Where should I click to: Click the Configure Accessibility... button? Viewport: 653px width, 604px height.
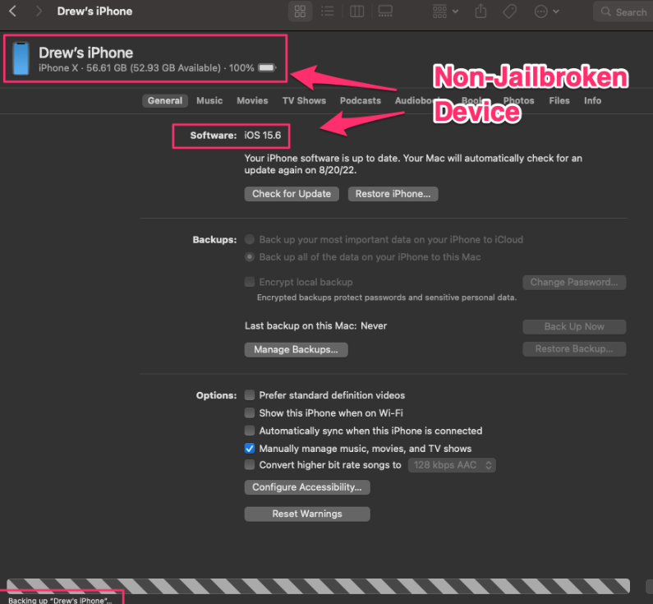pos(307,487)
